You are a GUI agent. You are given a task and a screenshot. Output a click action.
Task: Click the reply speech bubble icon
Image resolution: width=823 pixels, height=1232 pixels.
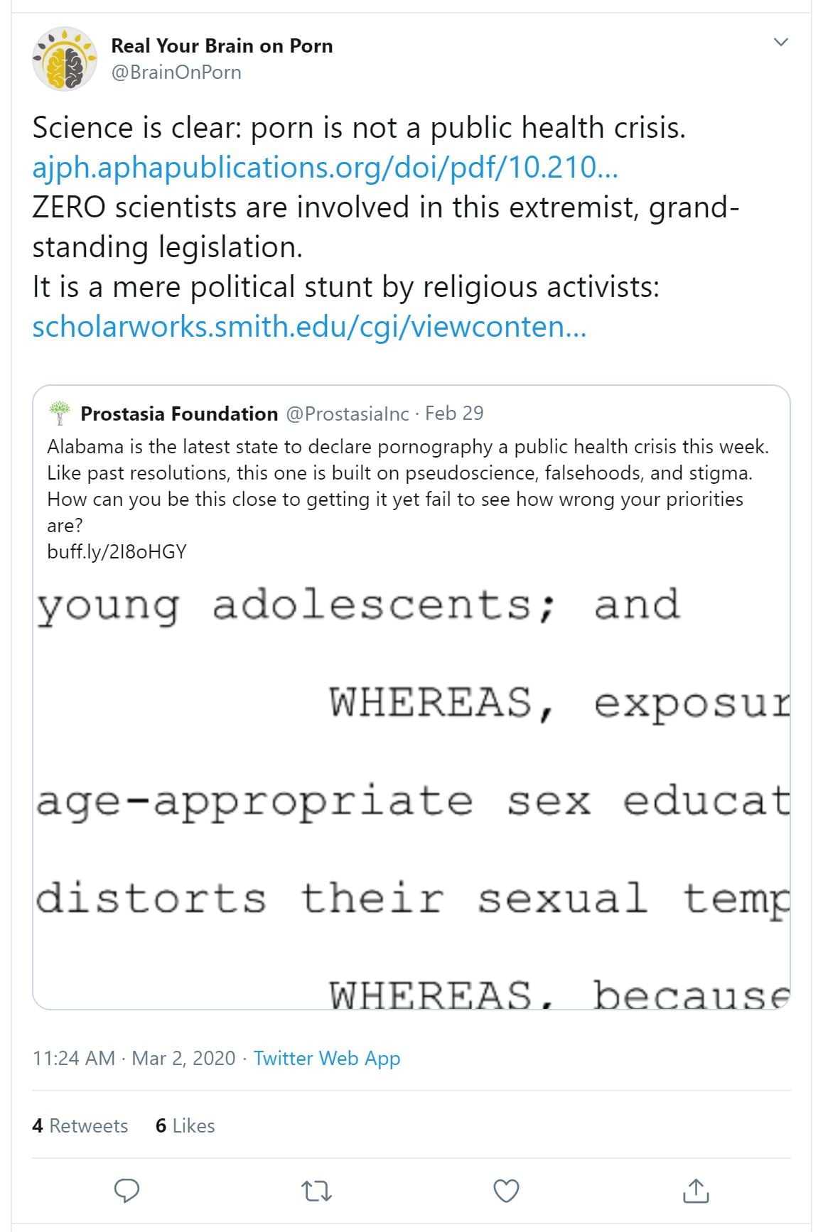[x=127, y=1190]
